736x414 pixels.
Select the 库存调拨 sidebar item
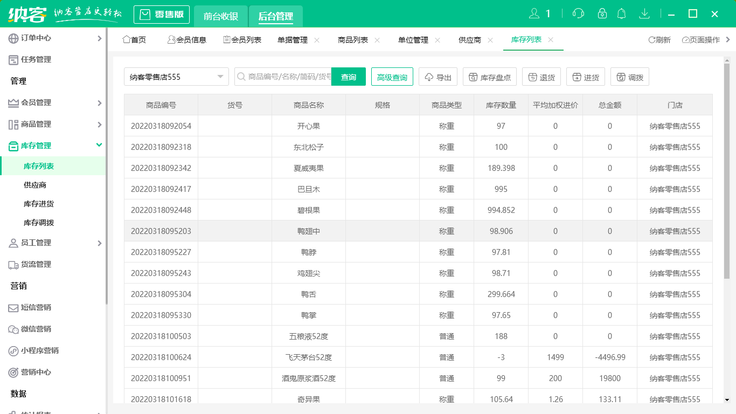tap(39, 223)
